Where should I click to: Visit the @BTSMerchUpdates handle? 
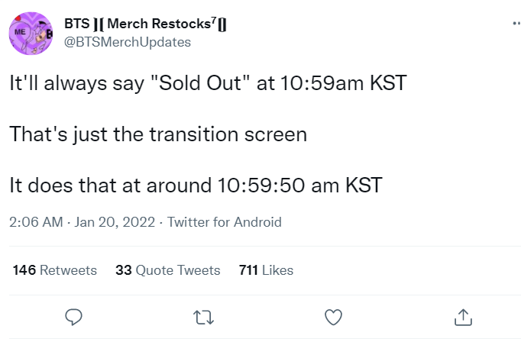(128, 42)
